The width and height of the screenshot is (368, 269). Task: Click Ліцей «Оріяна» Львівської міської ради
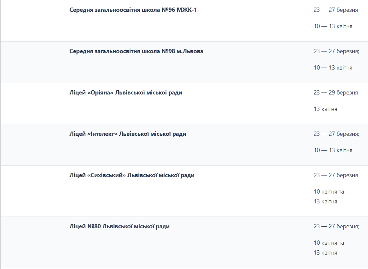click(x=126, y=93)
